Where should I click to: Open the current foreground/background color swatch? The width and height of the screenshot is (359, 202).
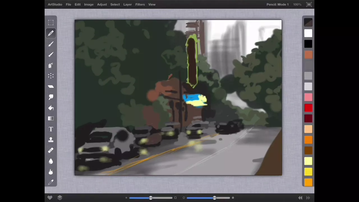pos(308,22)
